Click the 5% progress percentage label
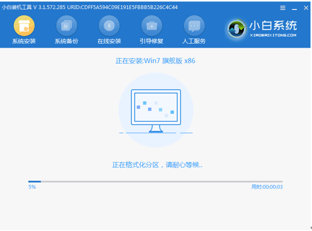This screenshot has width=312, height=231. [32, 187]
